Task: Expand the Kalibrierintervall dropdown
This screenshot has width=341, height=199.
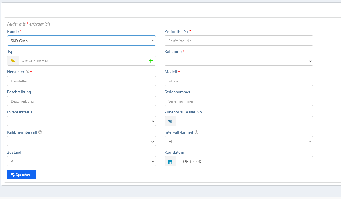Action: coord(81,141)
